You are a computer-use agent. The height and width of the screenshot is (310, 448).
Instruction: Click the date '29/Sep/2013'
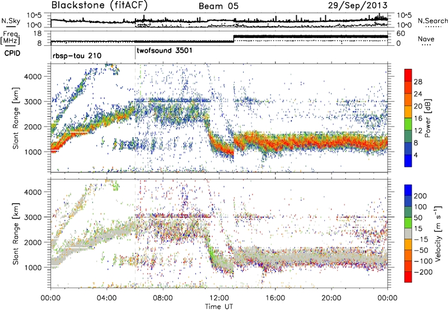tap(357, 6)
